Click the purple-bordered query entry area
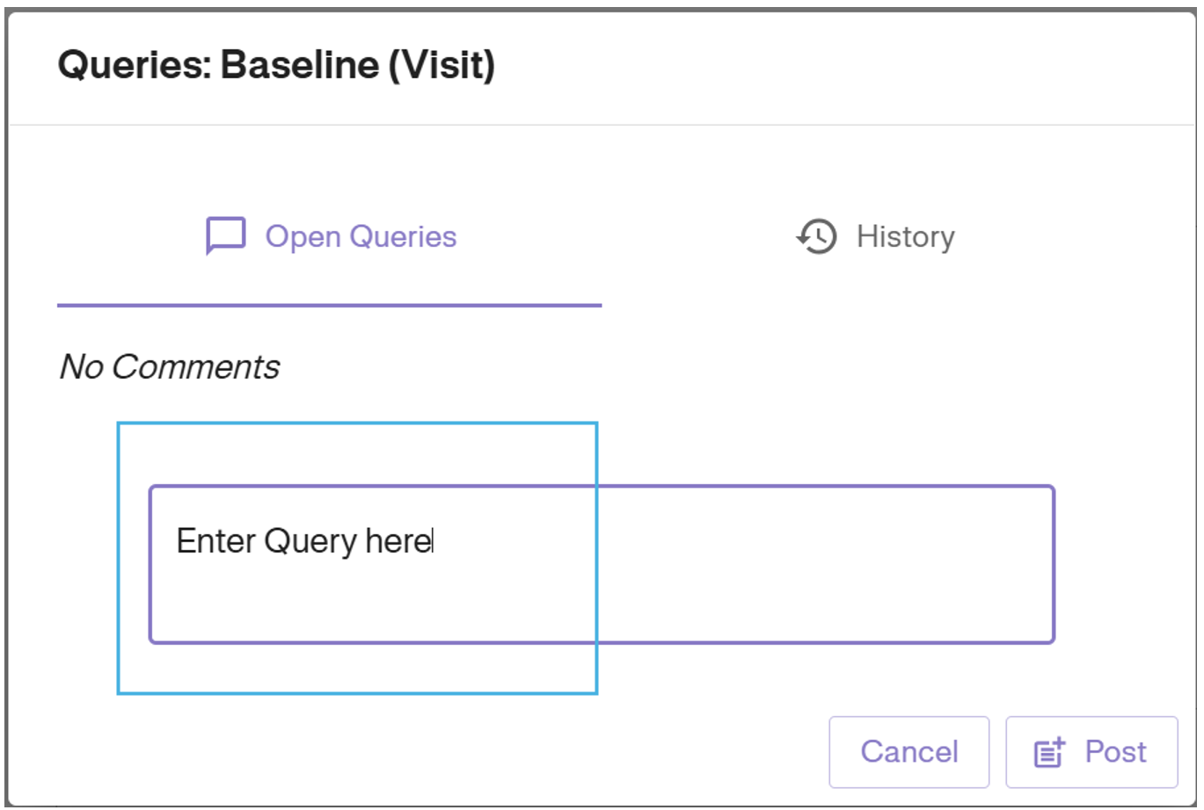 pos(602,562)
